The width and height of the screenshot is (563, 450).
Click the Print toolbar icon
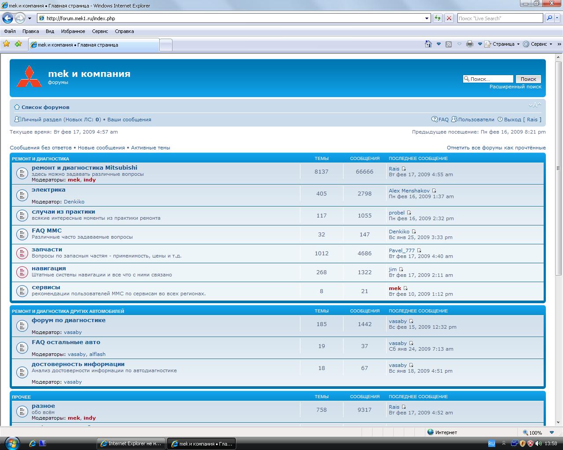coord(470,44)
